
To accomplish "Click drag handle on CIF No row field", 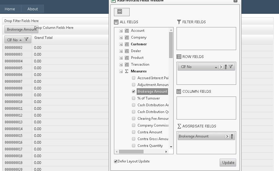I will pyautogui.click(x=226, y=67).
